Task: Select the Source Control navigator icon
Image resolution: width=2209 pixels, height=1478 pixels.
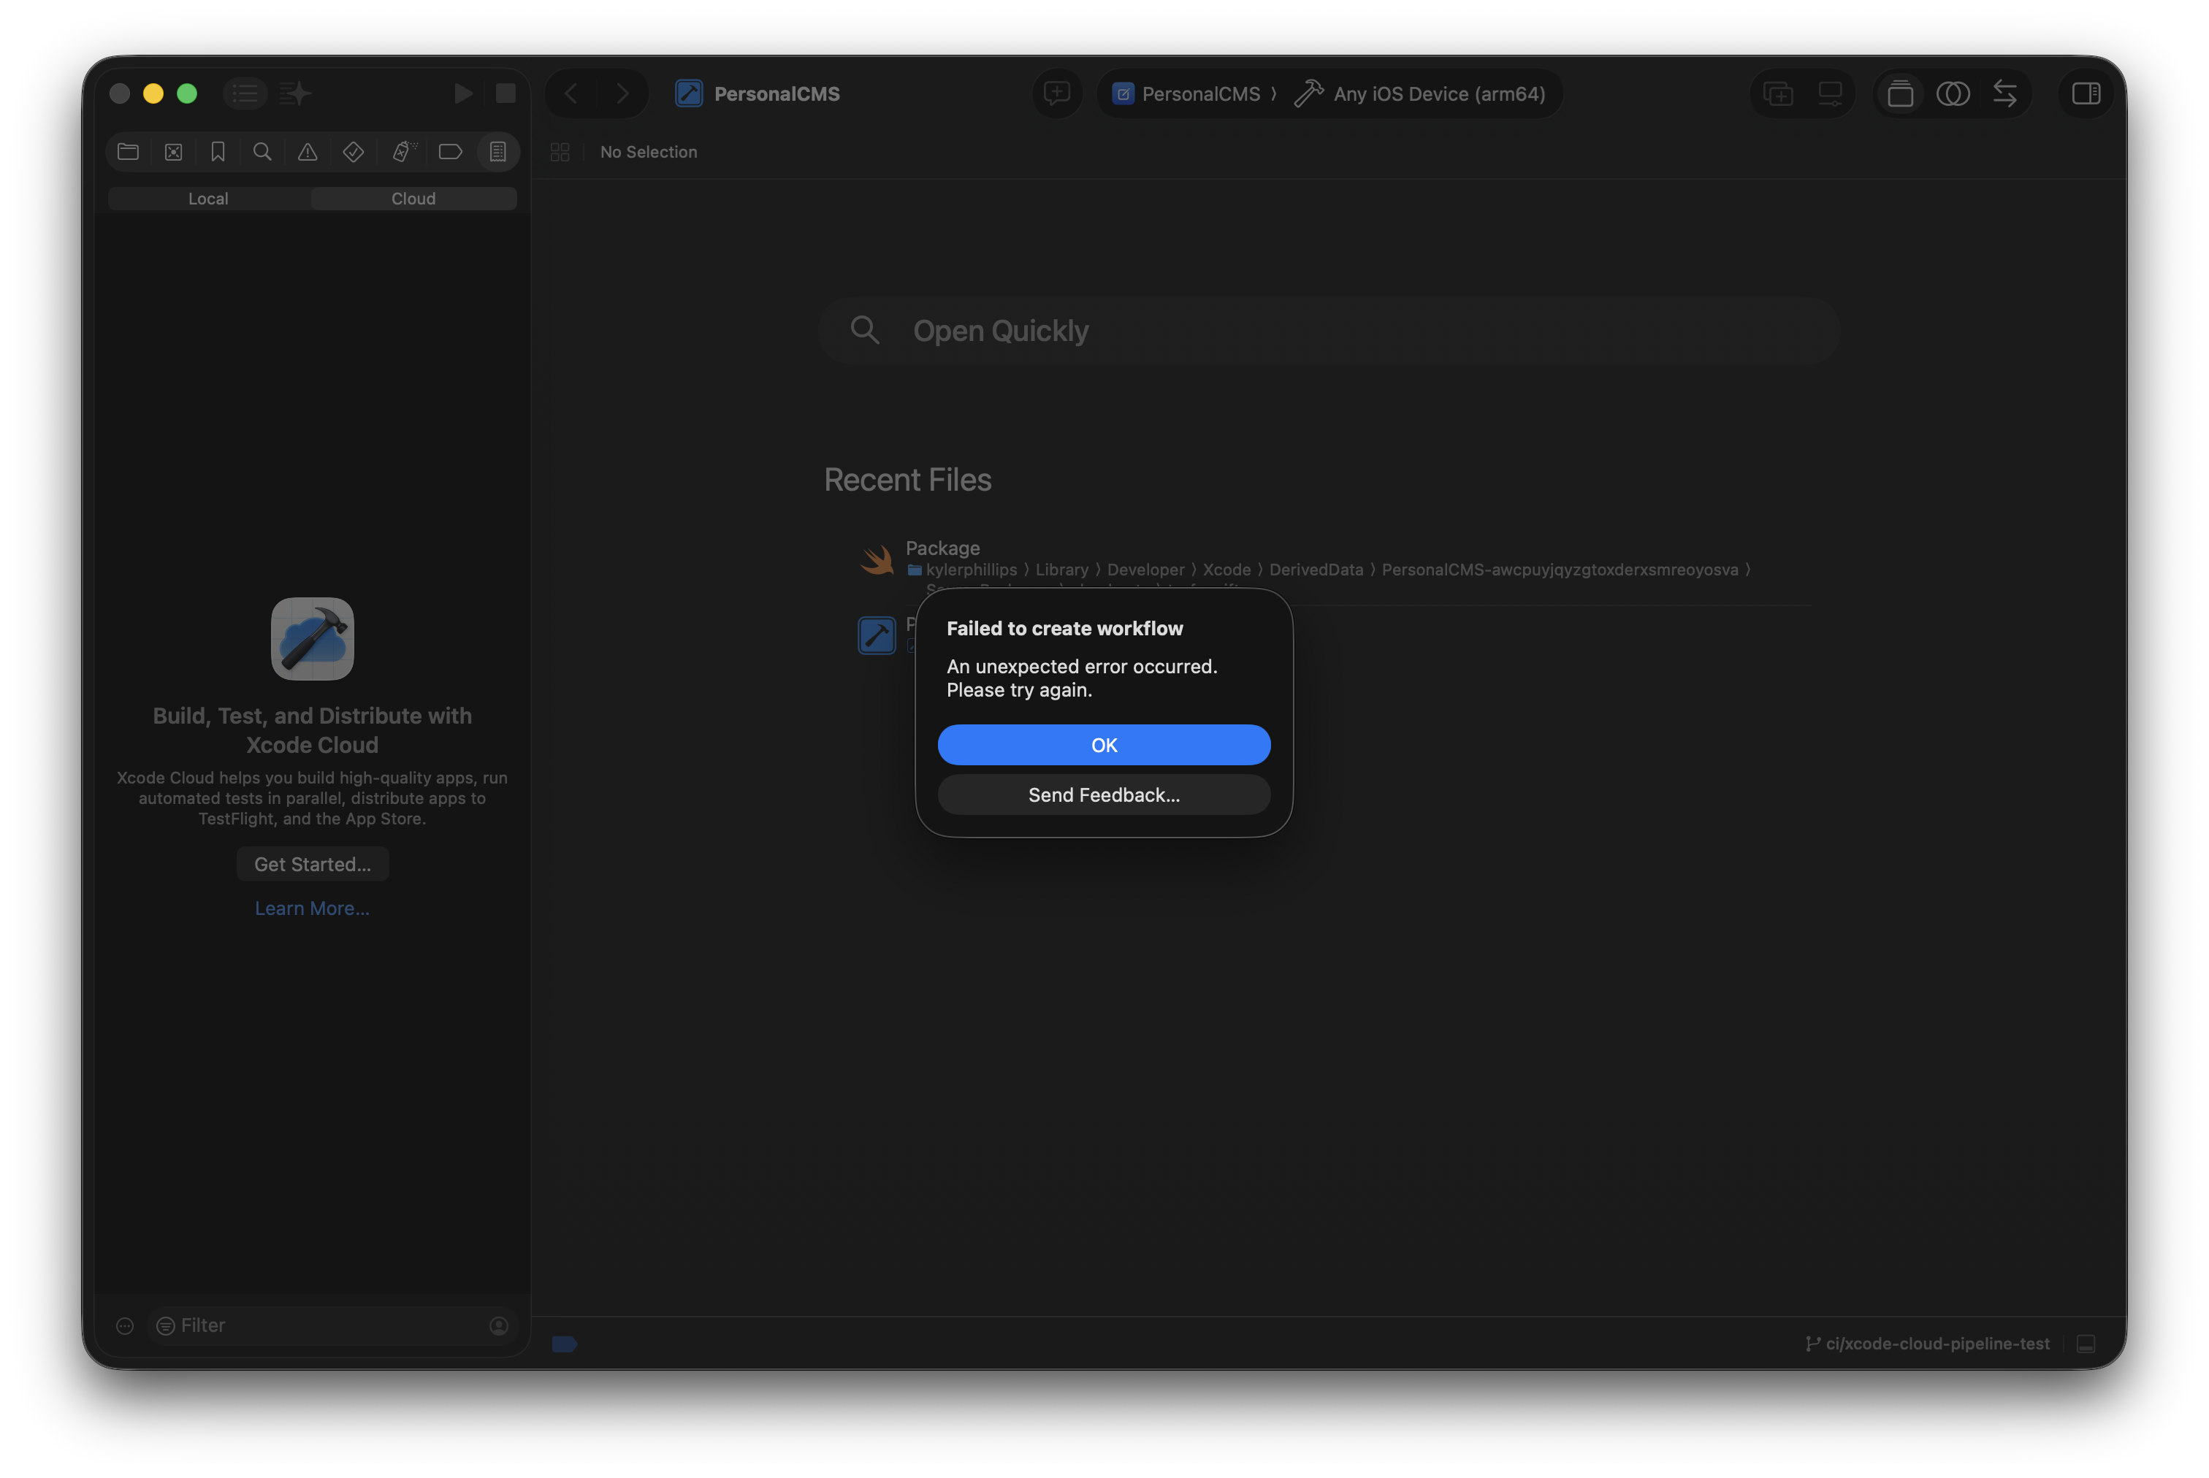Action: (x=173, y=152)
